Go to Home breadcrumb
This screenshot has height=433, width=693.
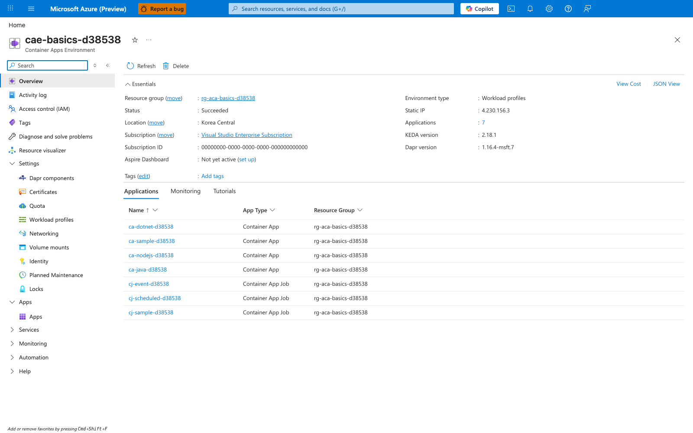click(17, 25)
